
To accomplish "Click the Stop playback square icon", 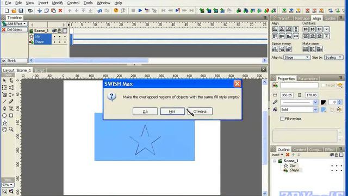I will pos(133,10).
